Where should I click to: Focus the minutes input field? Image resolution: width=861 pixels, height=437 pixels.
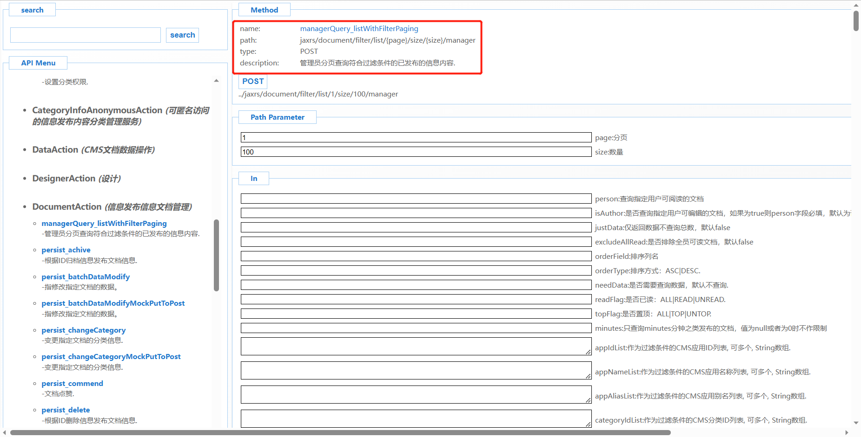click(416, 328)
